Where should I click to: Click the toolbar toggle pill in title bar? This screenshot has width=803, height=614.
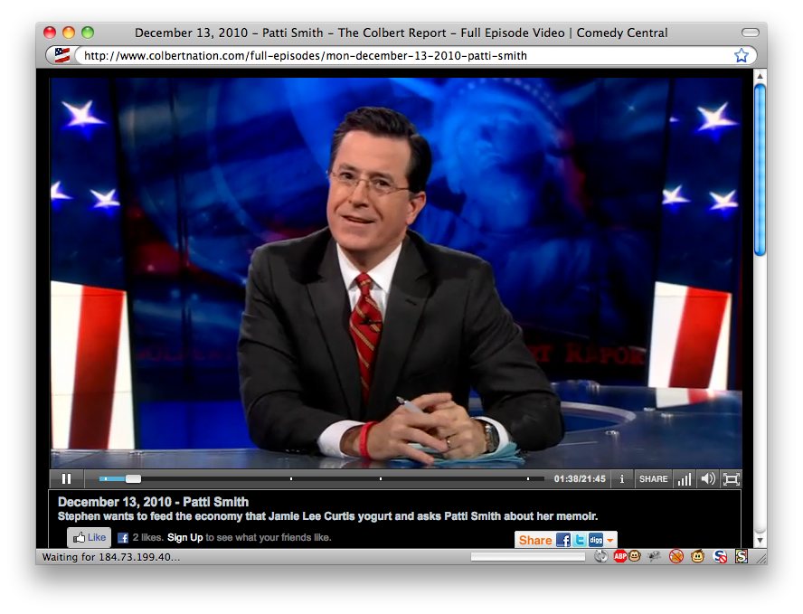(x=751, y=33)
